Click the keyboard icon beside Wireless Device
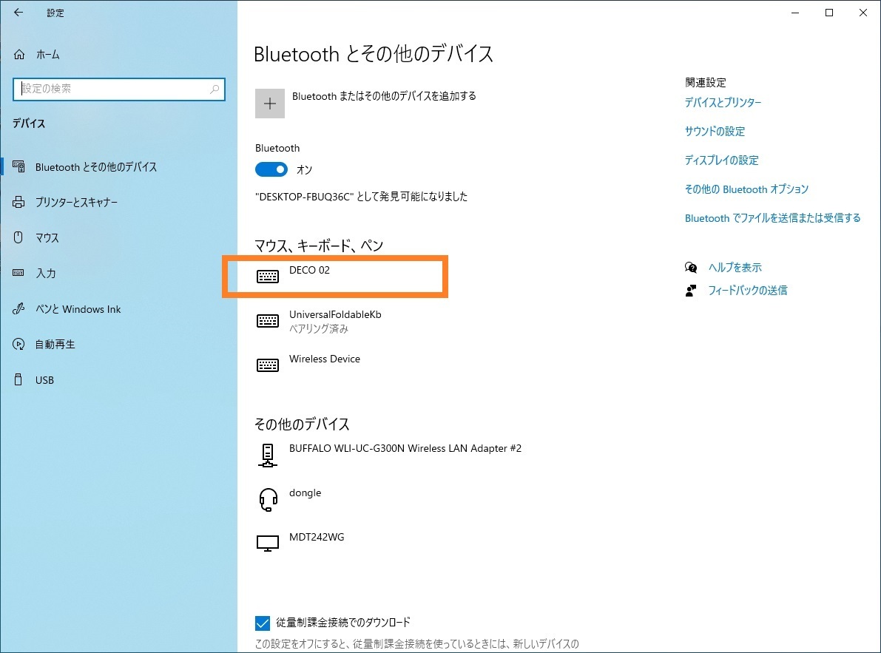881x653 pixels. point(268,365)
